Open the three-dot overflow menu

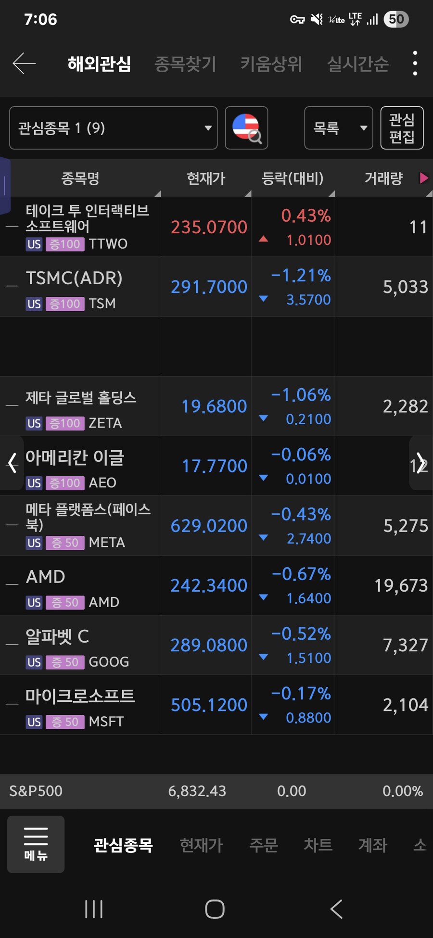[x=414, y=63]
